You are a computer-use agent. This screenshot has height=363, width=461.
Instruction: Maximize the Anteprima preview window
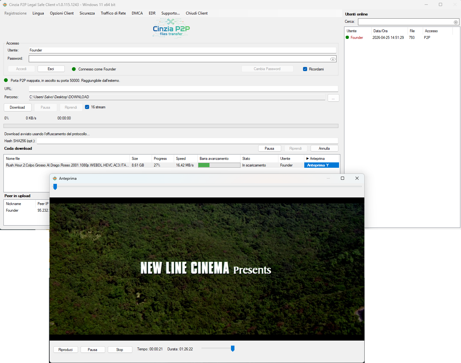[342, 178]
